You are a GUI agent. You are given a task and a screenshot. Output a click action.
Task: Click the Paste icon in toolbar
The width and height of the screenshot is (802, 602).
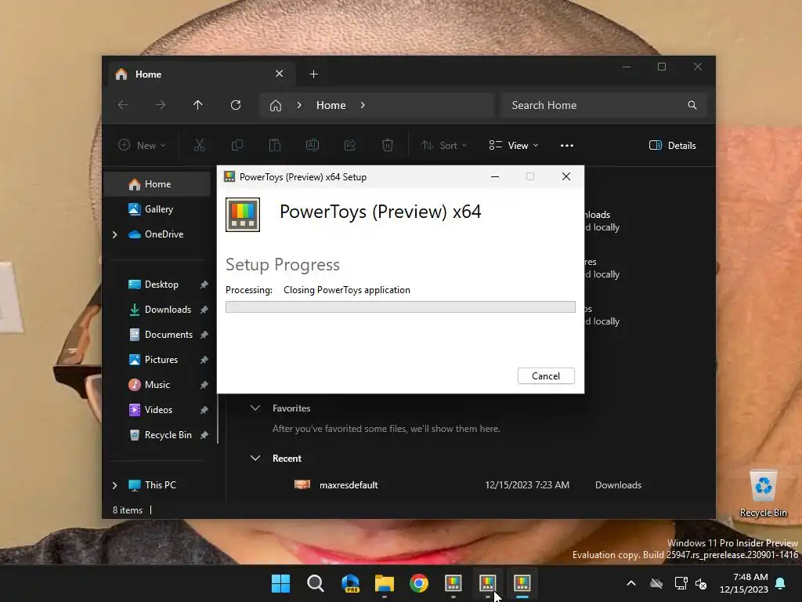pyautogui.click(x=275, y=145)
